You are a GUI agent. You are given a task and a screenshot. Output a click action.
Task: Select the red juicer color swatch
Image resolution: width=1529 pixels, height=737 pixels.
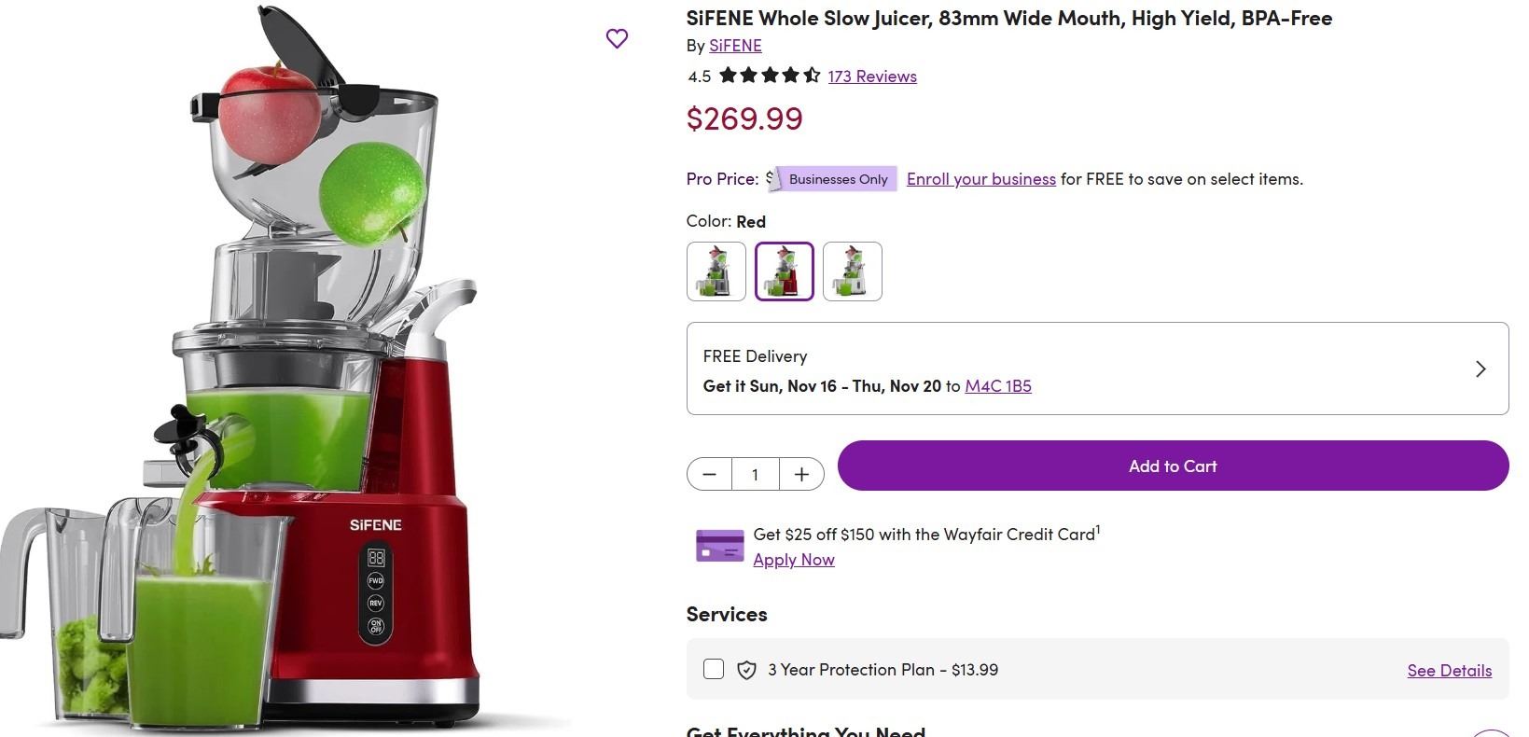coord(785,271)
